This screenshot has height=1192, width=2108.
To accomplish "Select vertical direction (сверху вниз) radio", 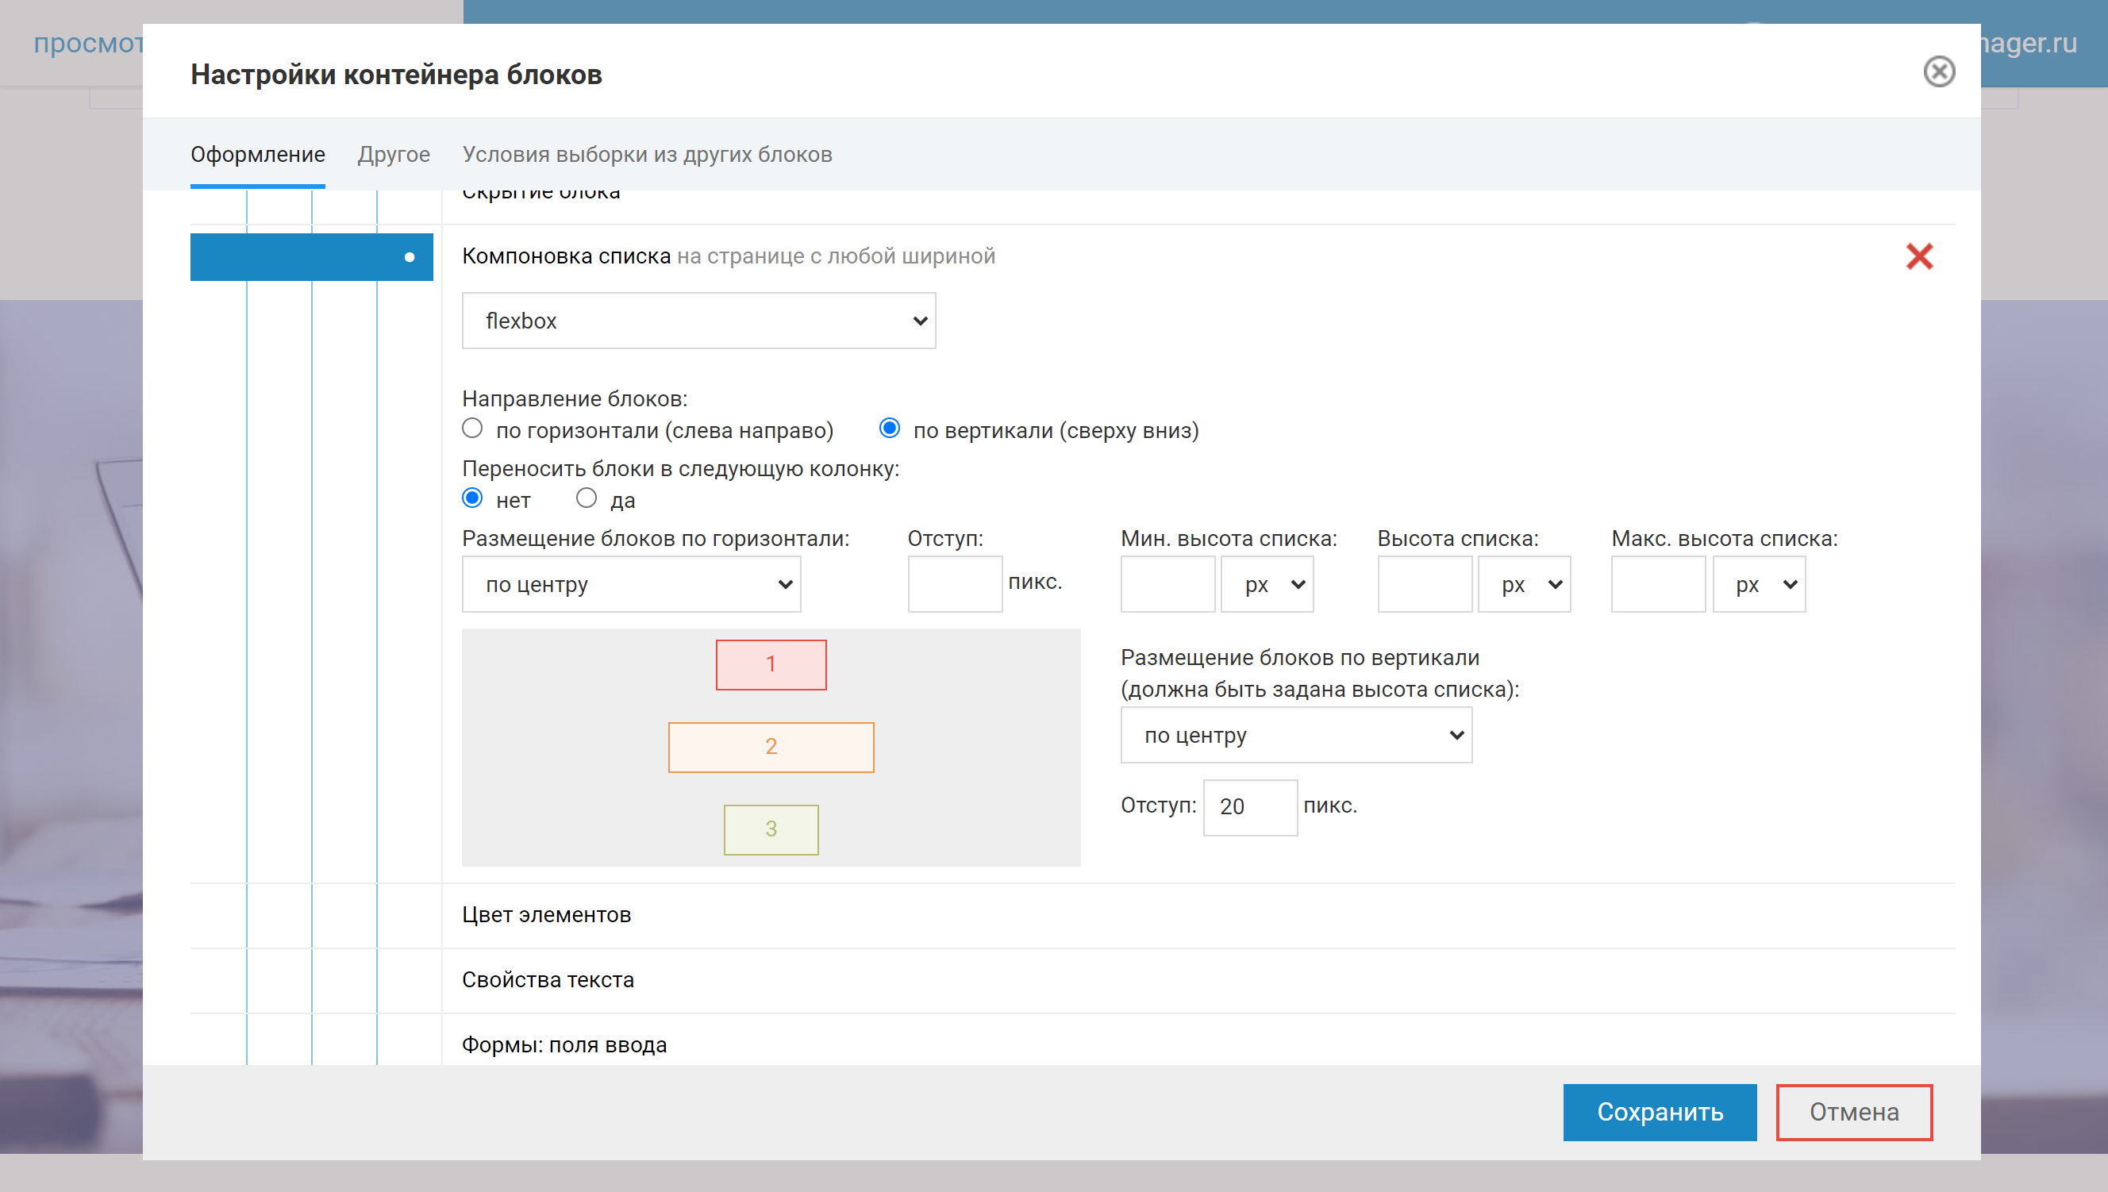I will 889,429.
